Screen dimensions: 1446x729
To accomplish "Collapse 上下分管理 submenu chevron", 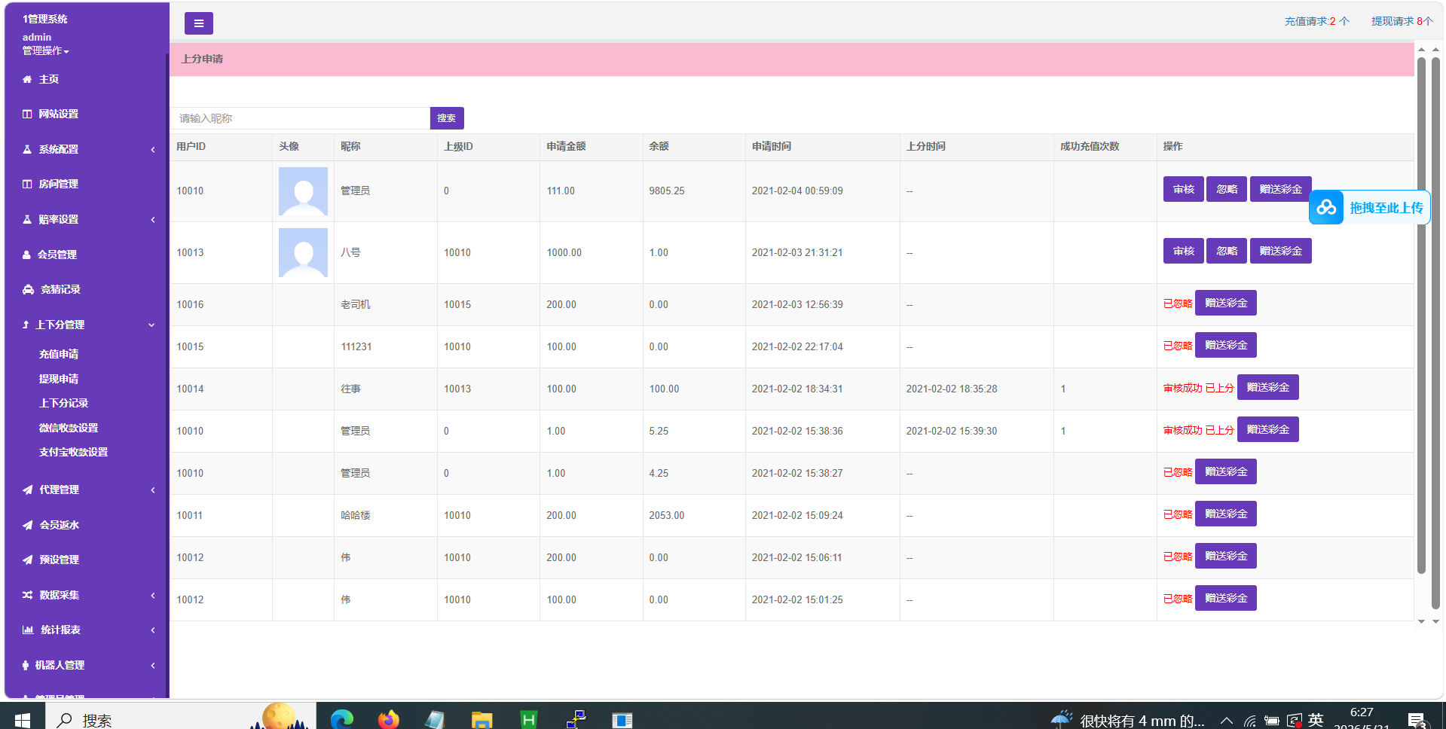I will click(151, 325).
